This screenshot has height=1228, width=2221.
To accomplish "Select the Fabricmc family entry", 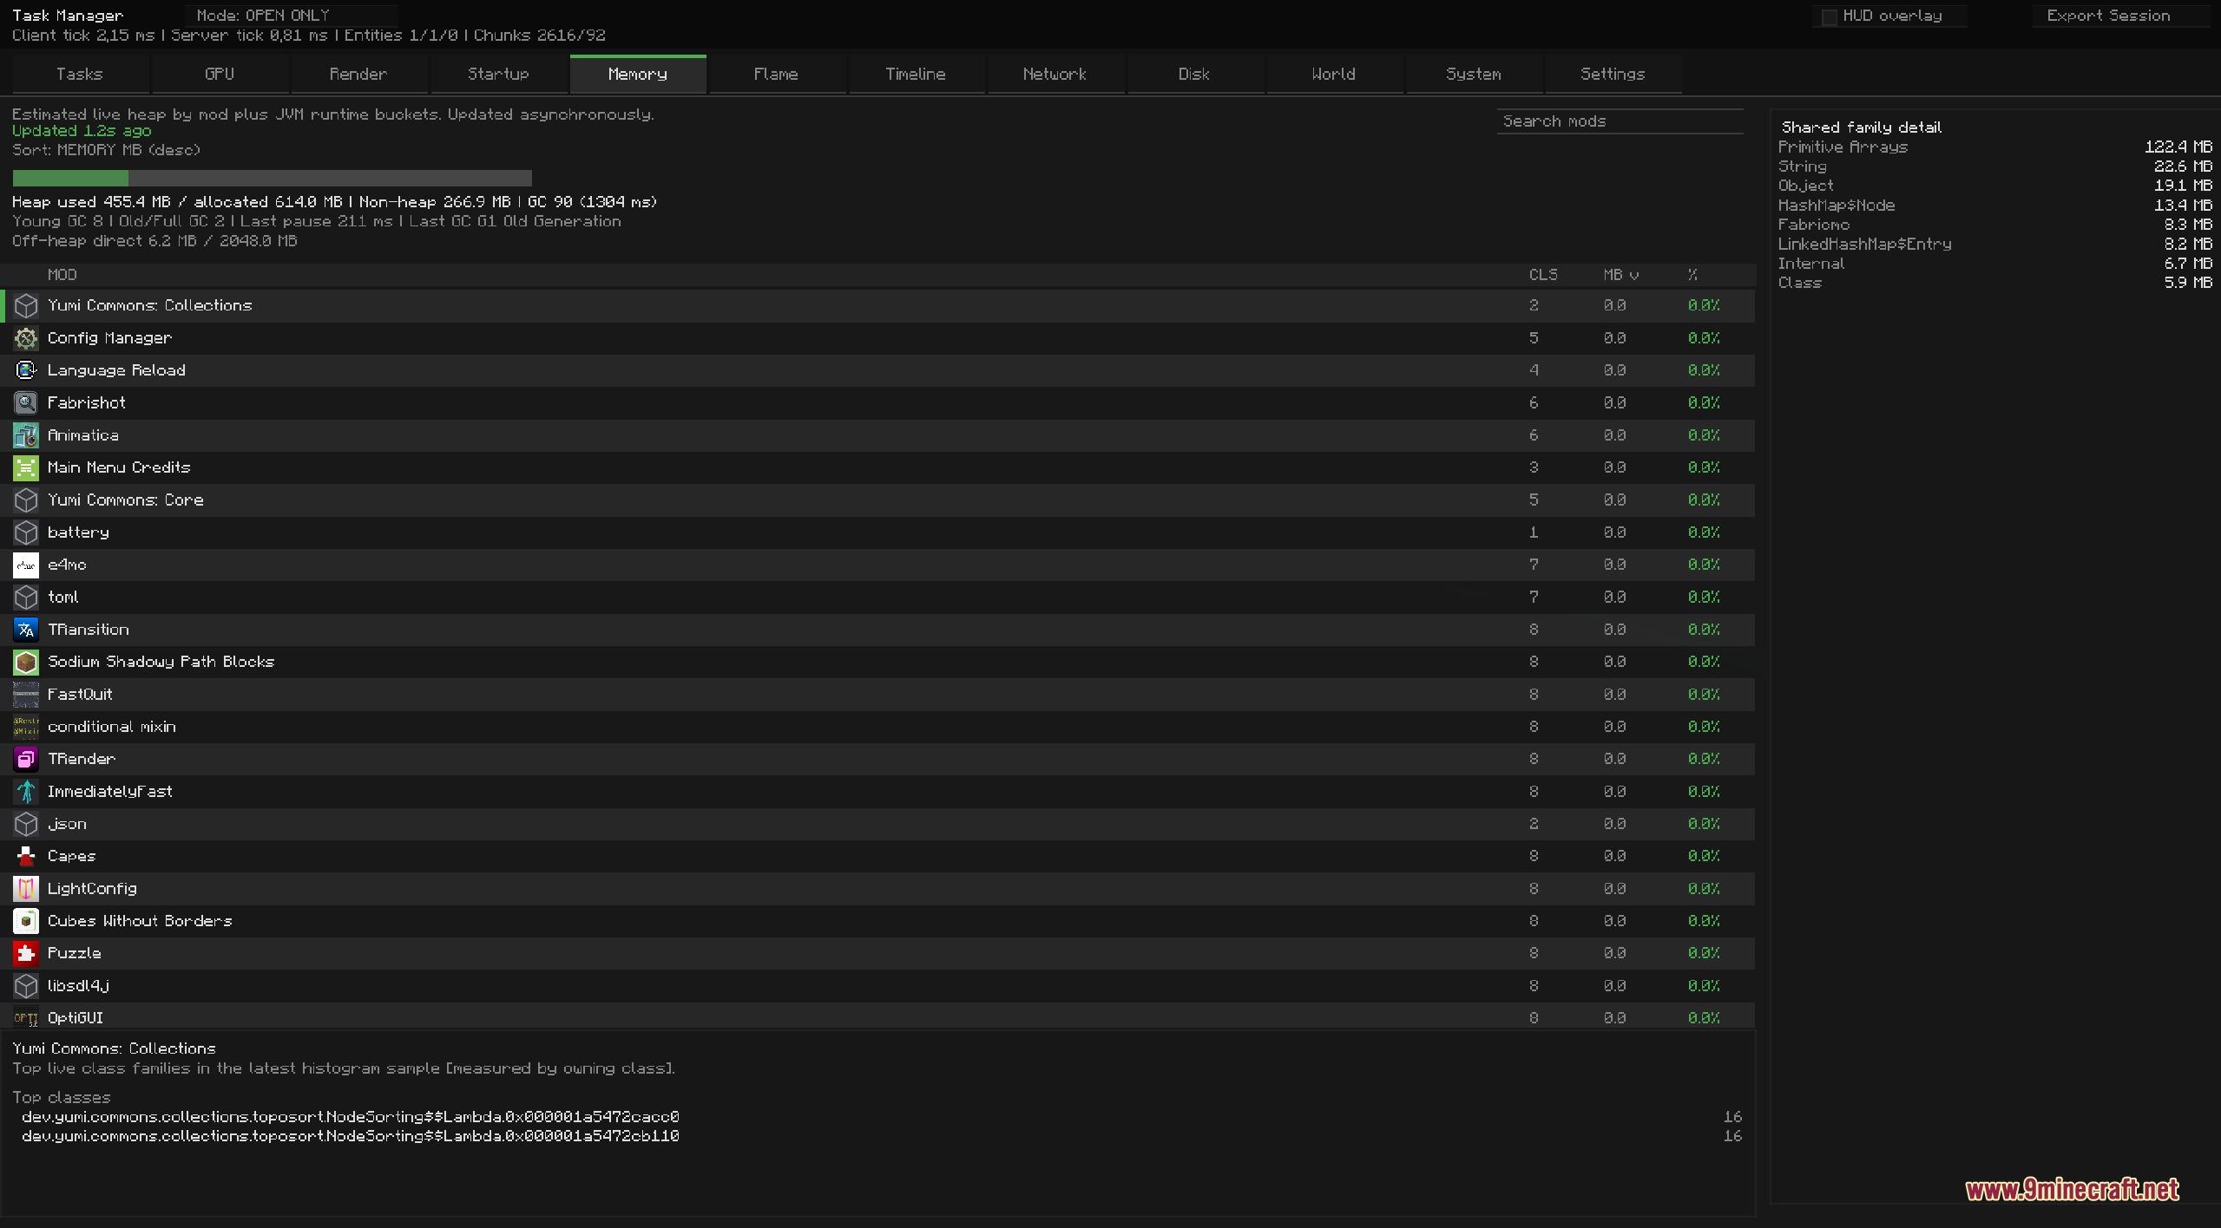I will [1994, 224].
